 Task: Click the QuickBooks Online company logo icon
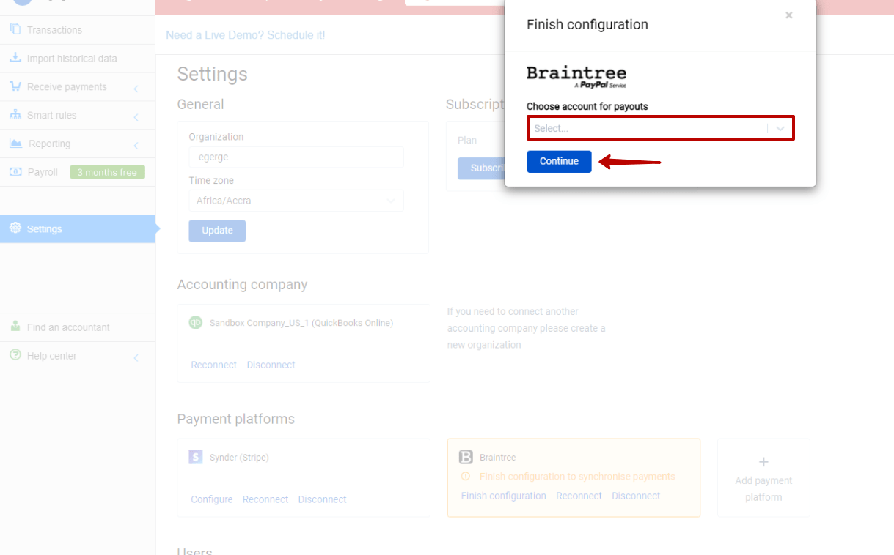(x=195, y=322)
